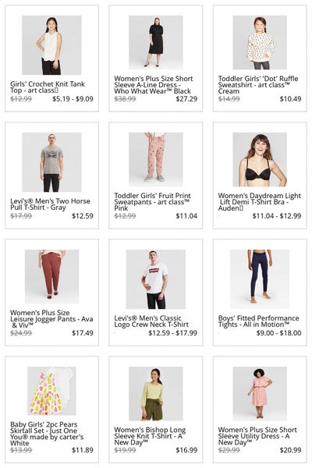Open the Baby Girls' 2pc Pears Skirtall Set title
Image resolution: width=312 pixels, height=468 pixels.
pos(47,434)
